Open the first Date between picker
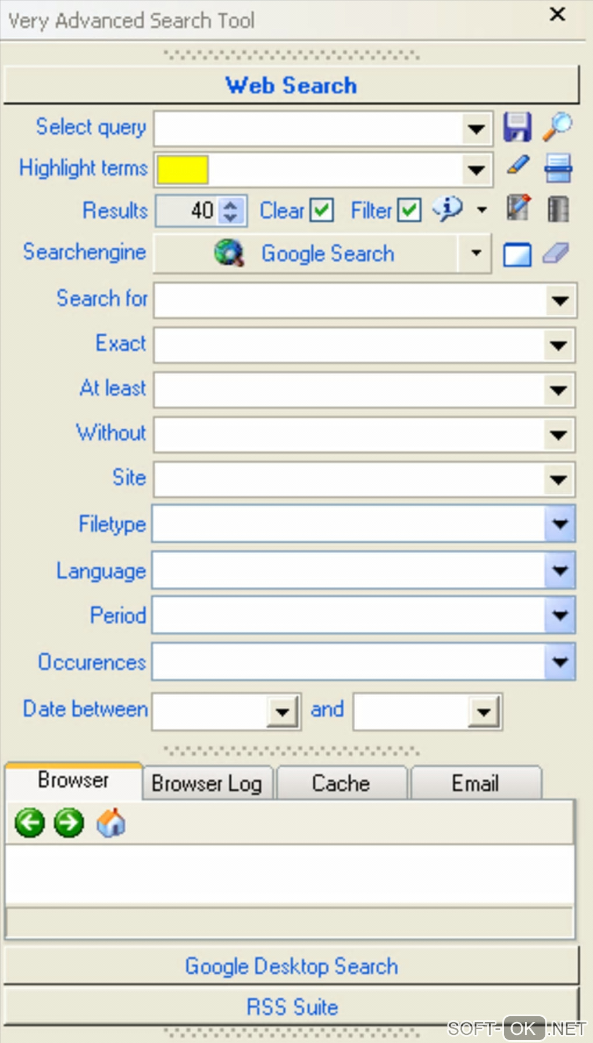 click(x=283, y=711)
